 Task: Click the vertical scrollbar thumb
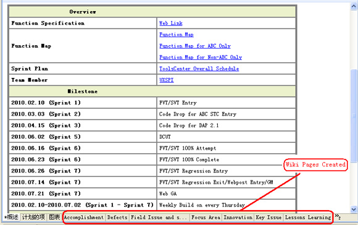(354, 116)
